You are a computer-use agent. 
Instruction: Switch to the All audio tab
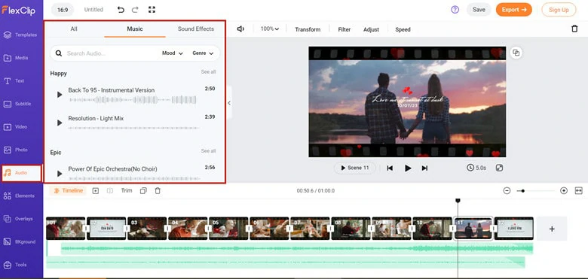click(x=74, y=29)
